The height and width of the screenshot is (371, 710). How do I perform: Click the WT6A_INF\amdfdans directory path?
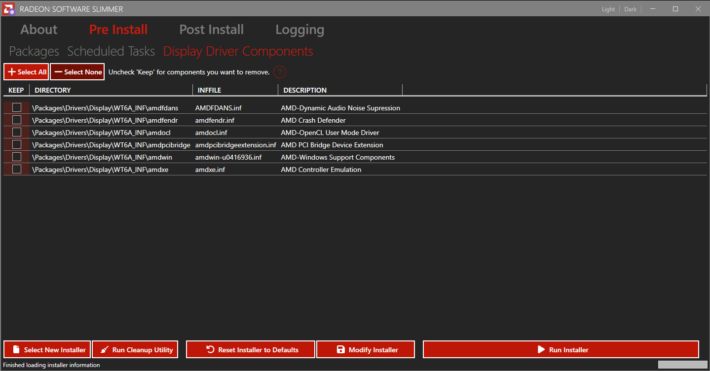[105, 108]
